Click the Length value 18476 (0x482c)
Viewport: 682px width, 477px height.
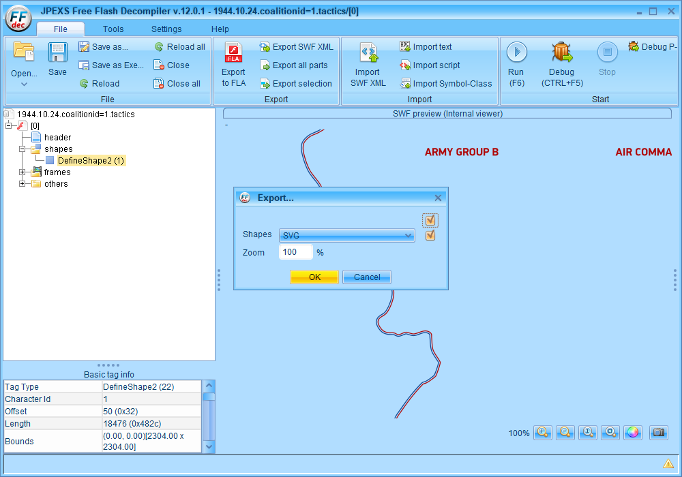coord(132,424)
